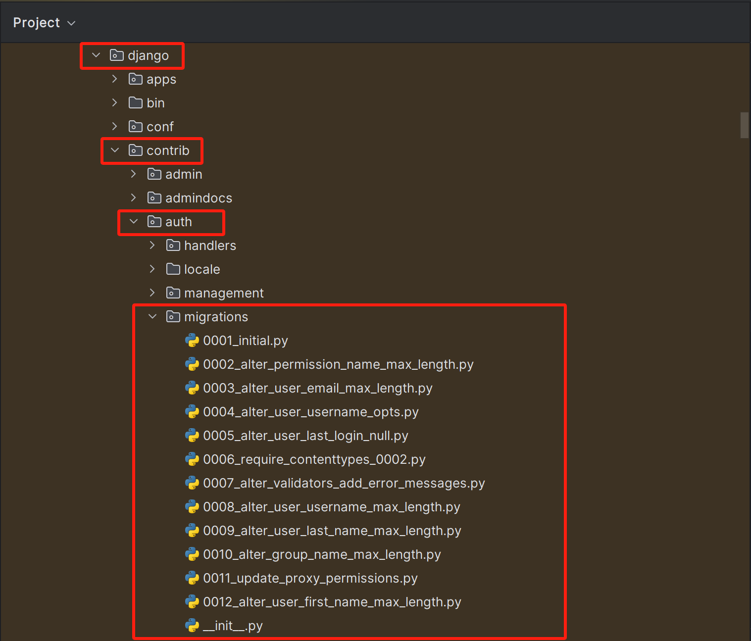The height and width of the screenshot is (641, 751).
Task: Expand the handlers folder
Action: point(152,245)
